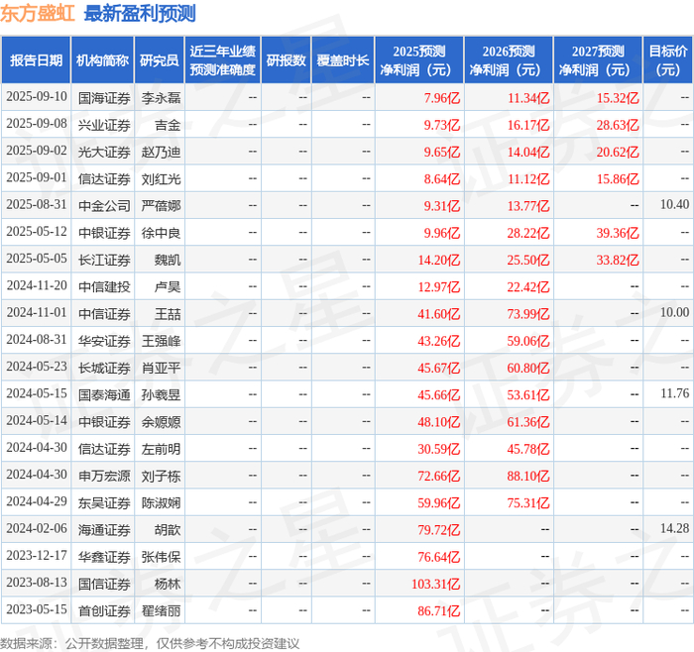
Task: Click institution 海通证券
Action: 104,529
